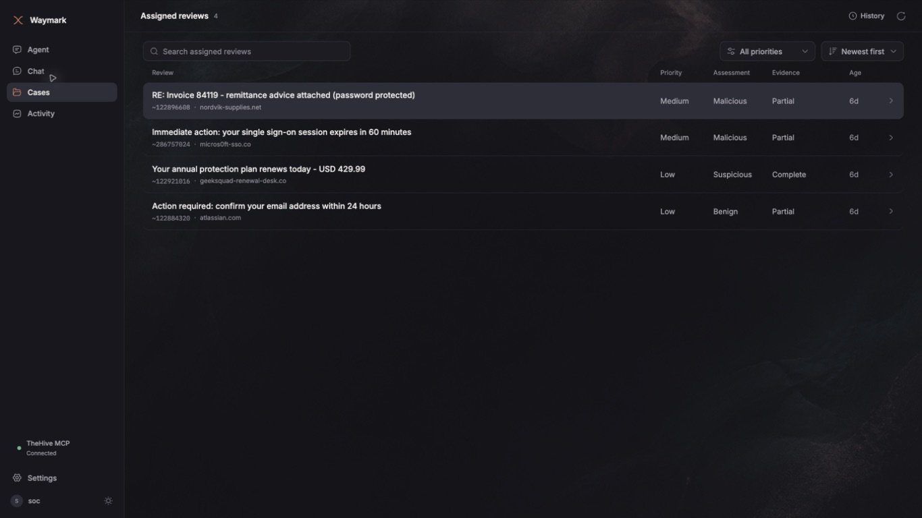Open the annual protection plan renewal review
Image resolution: width=922 pixels, height=518 pixels.
[x=523, y=175]
